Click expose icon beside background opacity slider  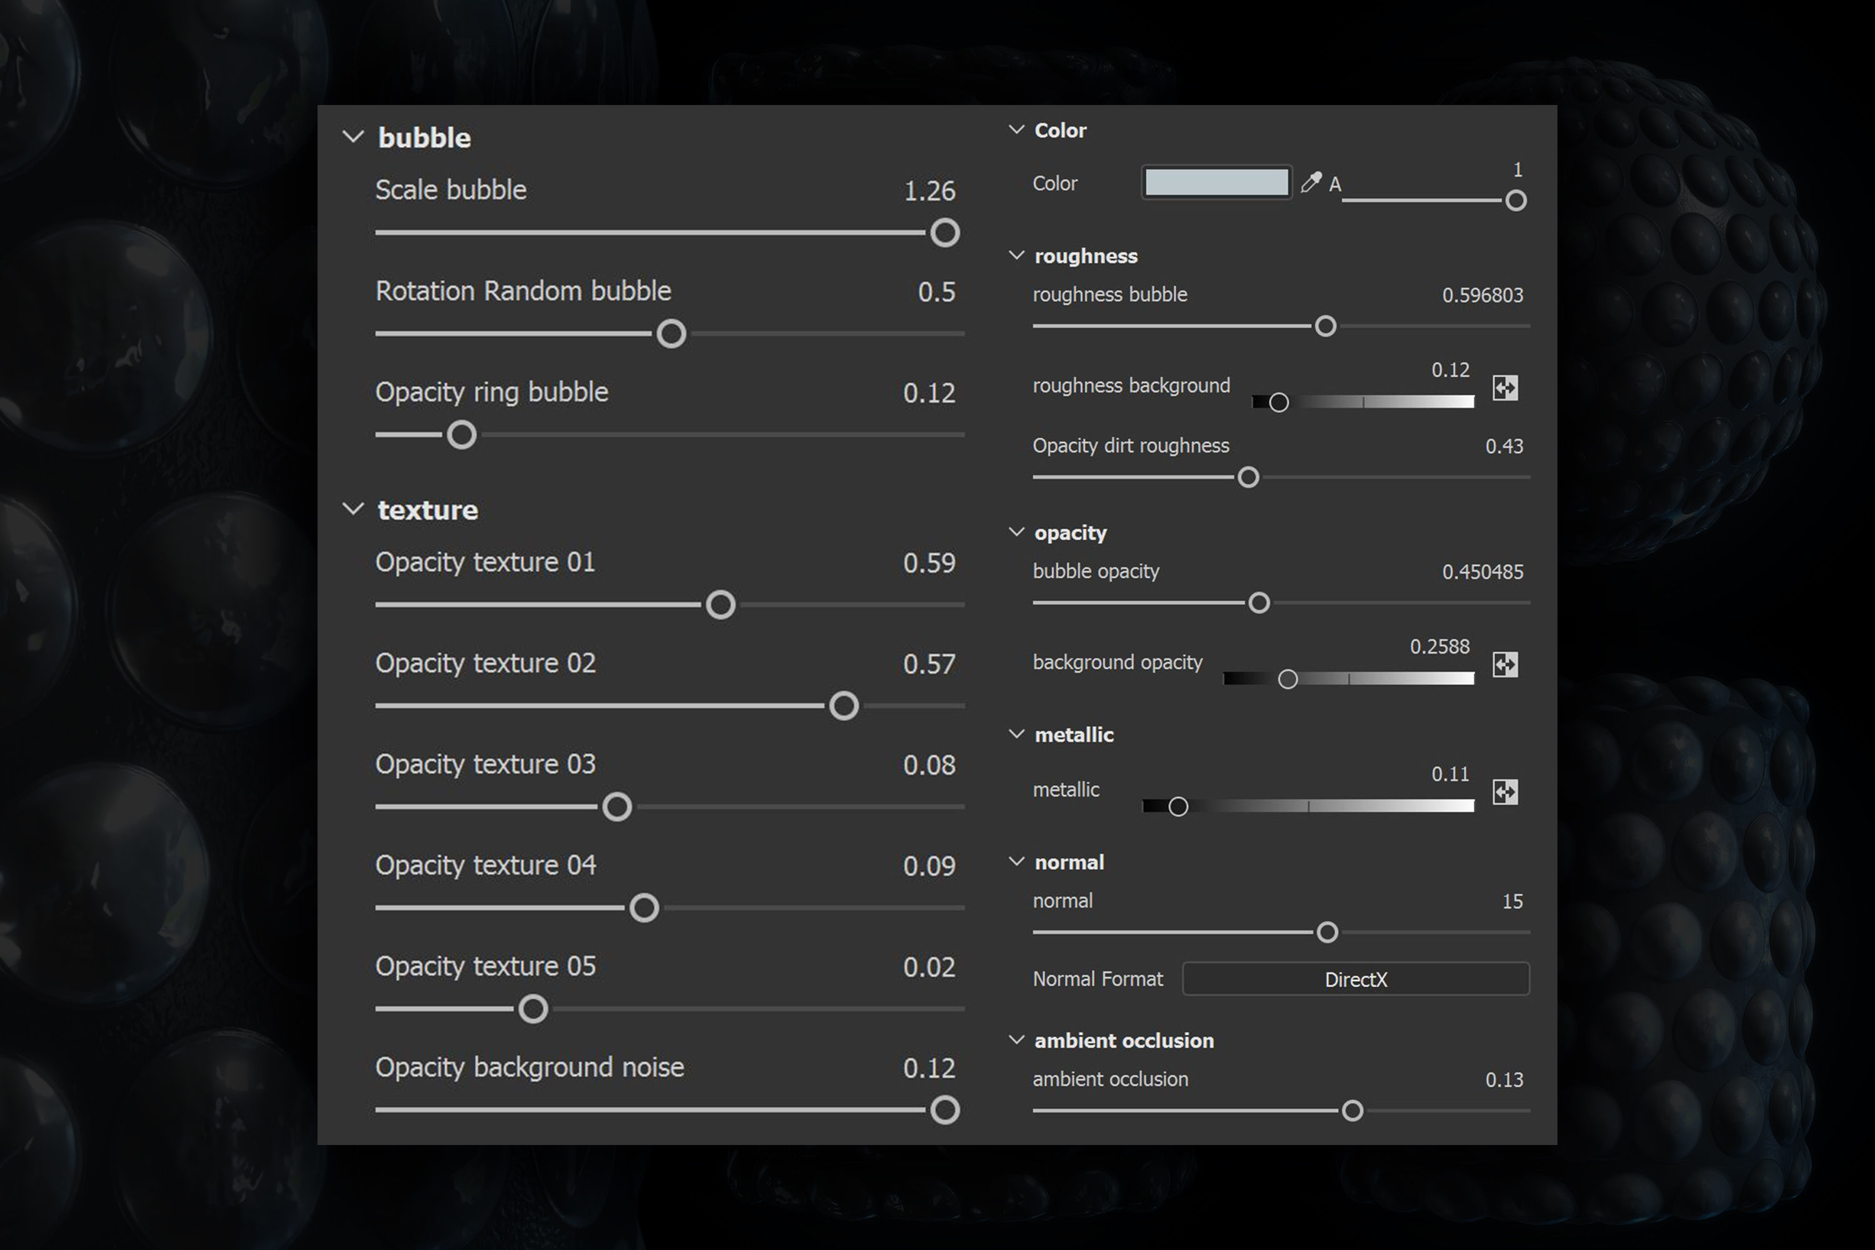coord(1504,664)
